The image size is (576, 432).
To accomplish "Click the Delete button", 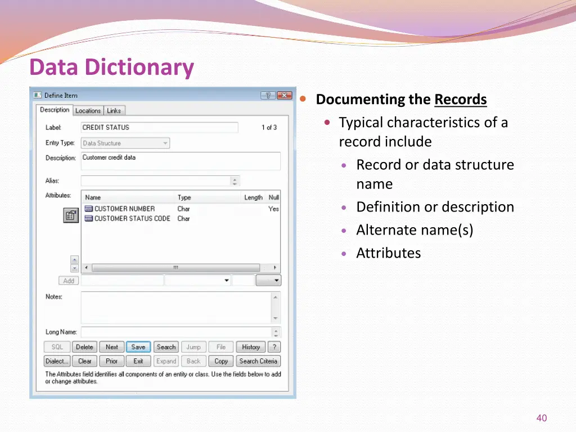I will click(84, 347).
